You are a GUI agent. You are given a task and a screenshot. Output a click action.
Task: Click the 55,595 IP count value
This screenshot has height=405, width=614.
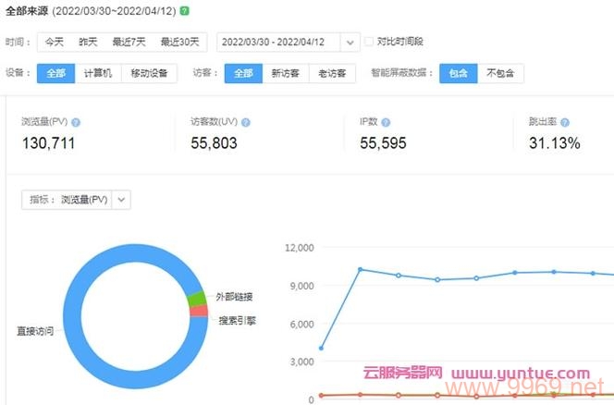point(383,143)
